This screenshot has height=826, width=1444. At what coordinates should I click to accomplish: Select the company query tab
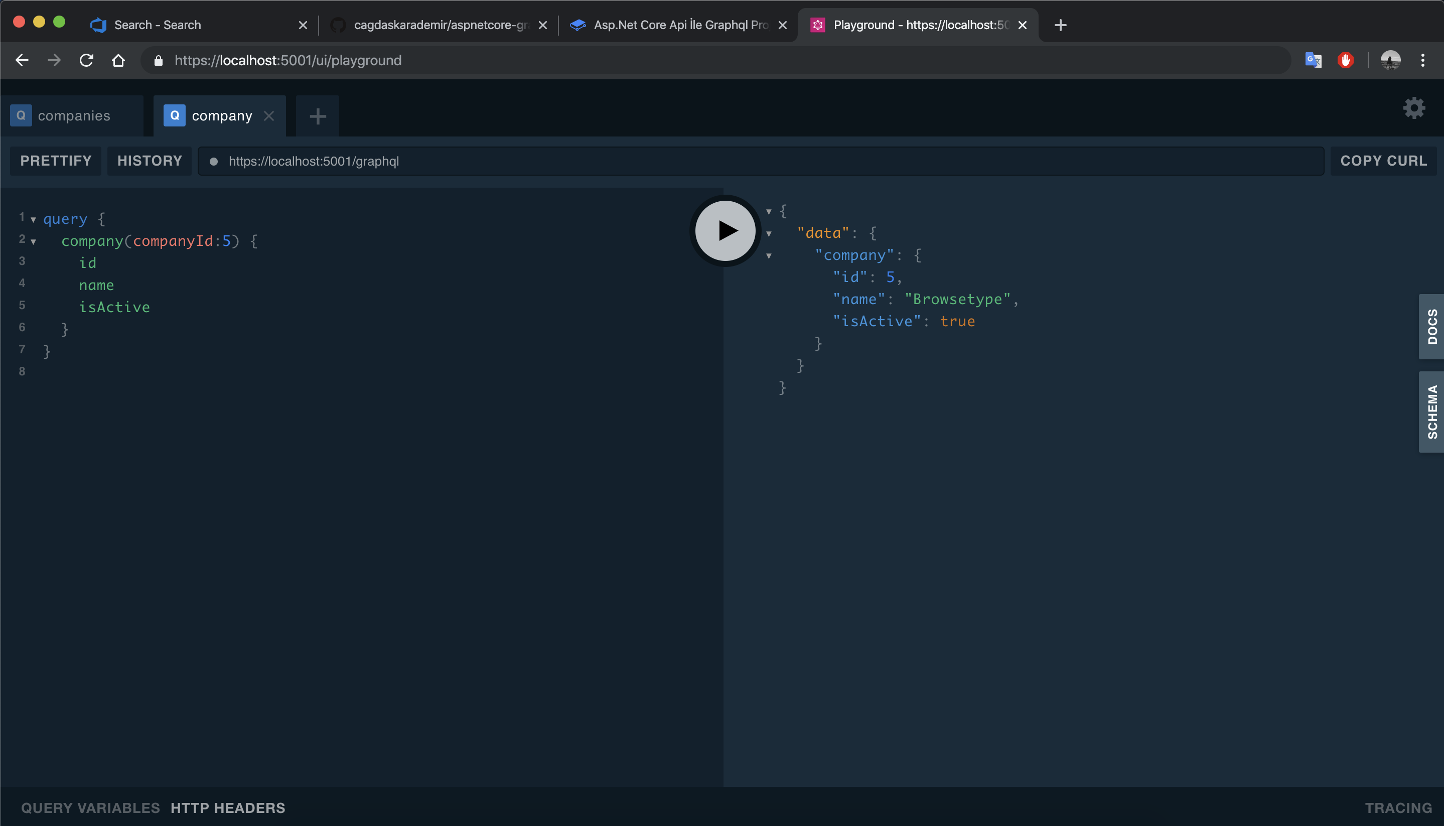(x=219, y=116)
